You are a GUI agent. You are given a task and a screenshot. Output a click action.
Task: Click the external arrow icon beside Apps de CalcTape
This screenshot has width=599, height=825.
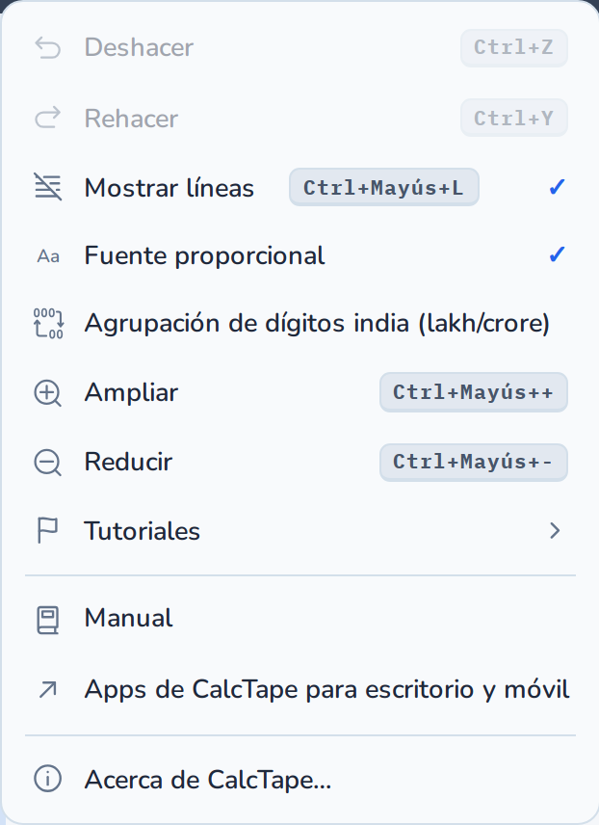(x=48, y=690)
